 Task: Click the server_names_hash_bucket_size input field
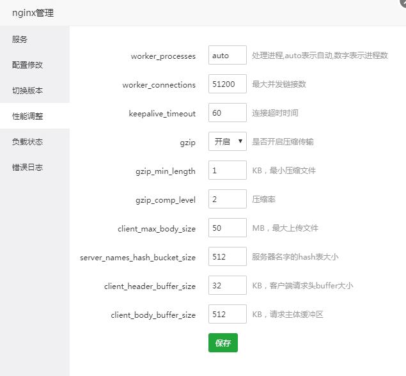click(x=228, y=256)
